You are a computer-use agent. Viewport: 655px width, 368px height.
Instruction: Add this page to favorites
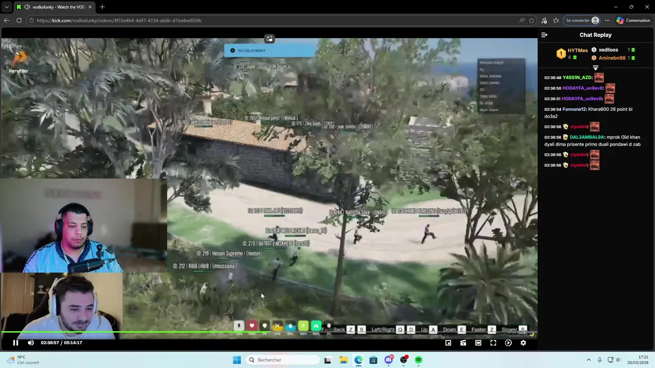pos(532,20)
